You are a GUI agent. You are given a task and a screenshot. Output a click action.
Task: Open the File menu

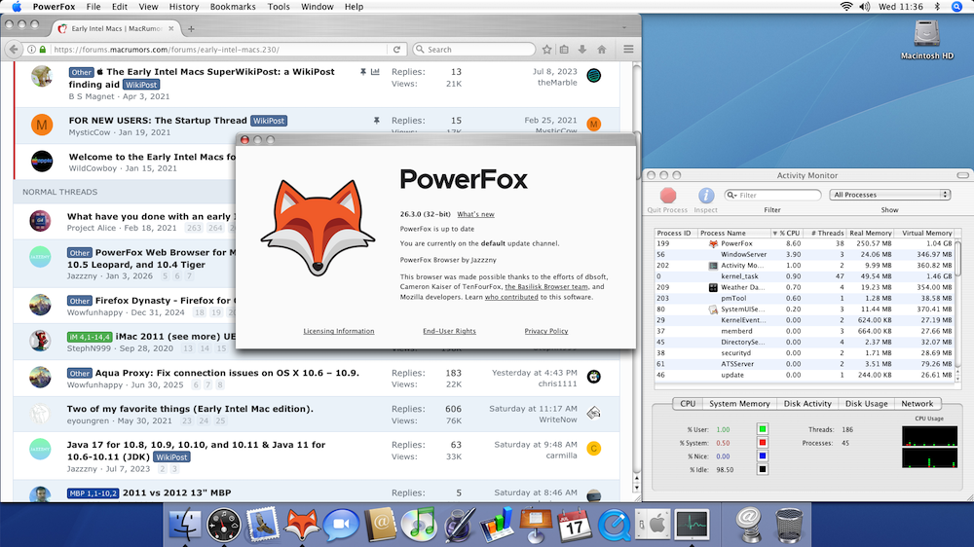[94, 7]
